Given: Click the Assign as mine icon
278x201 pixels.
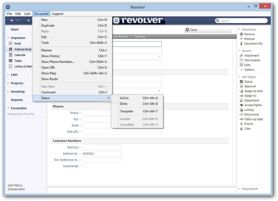Looking at the screenshot, I should (241, 91).
